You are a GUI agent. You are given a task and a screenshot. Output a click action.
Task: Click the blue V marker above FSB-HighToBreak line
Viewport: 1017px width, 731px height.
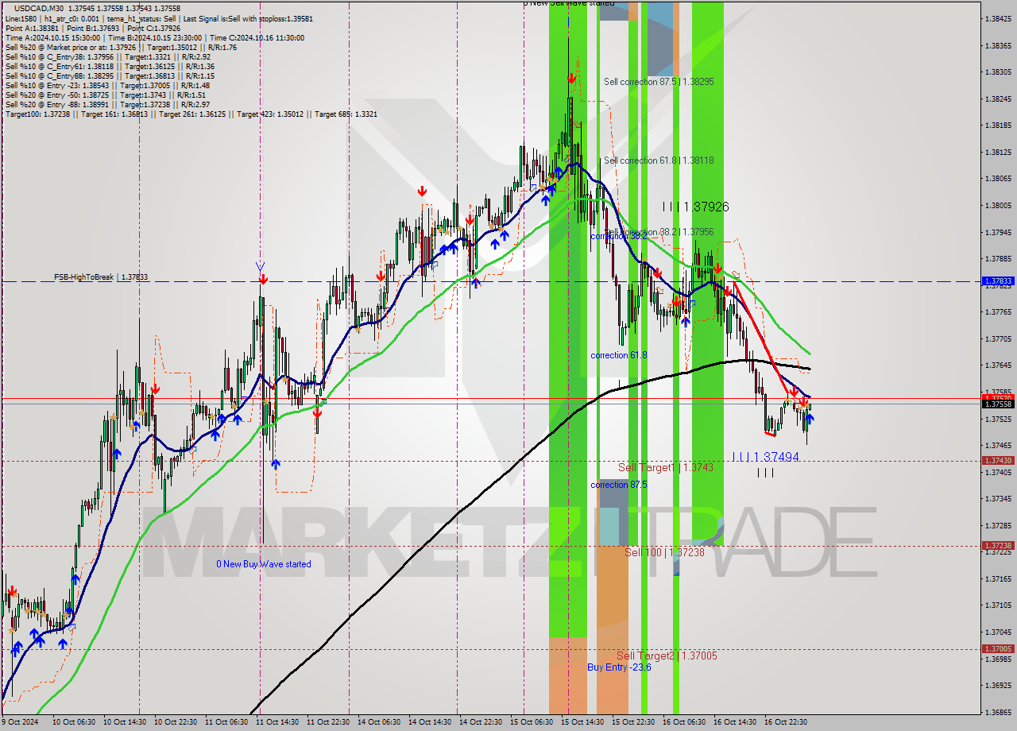pos(261,266)
